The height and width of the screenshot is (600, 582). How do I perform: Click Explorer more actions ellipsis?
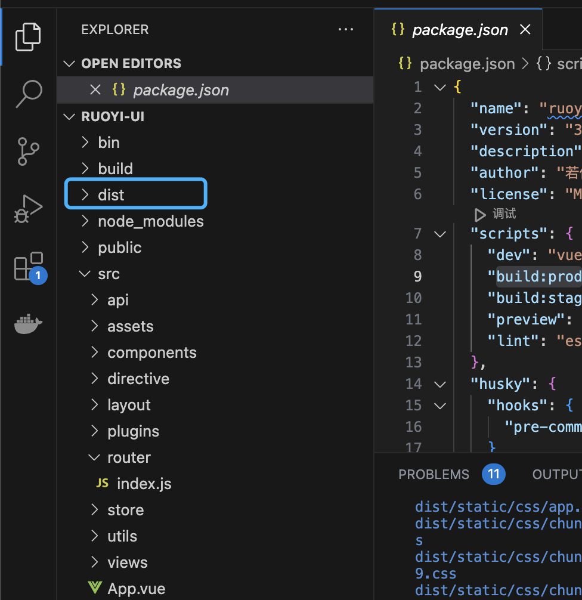(346, 30)
